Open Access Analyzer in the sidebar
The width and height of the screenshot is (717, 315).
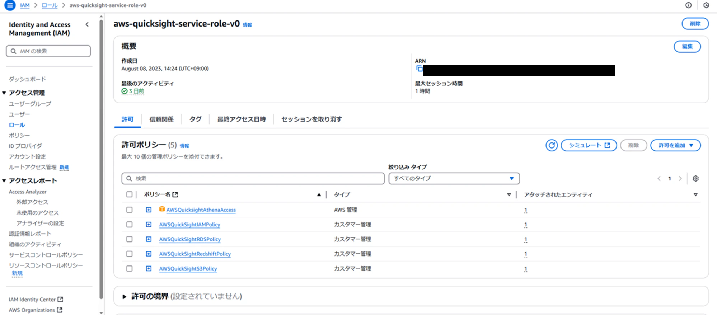coord(28,192)
